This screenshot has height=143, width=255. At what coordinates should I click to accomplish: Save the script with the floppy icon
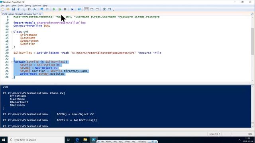[x=13, y=9]
